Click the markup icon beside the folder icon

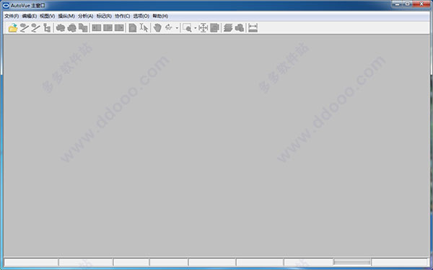coord(25,28)
